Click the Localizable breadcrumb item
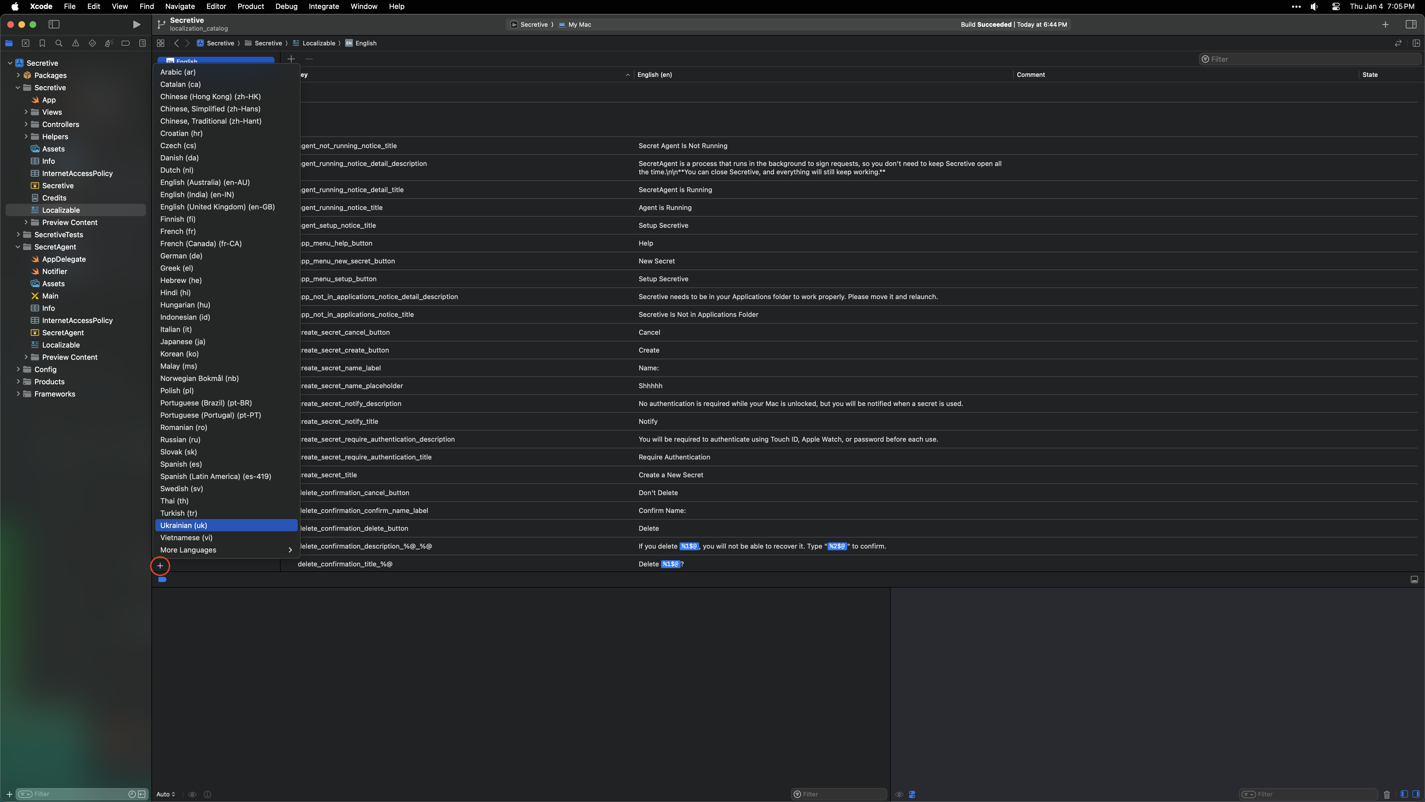1425x802 pixels. (x=318, y=43)
